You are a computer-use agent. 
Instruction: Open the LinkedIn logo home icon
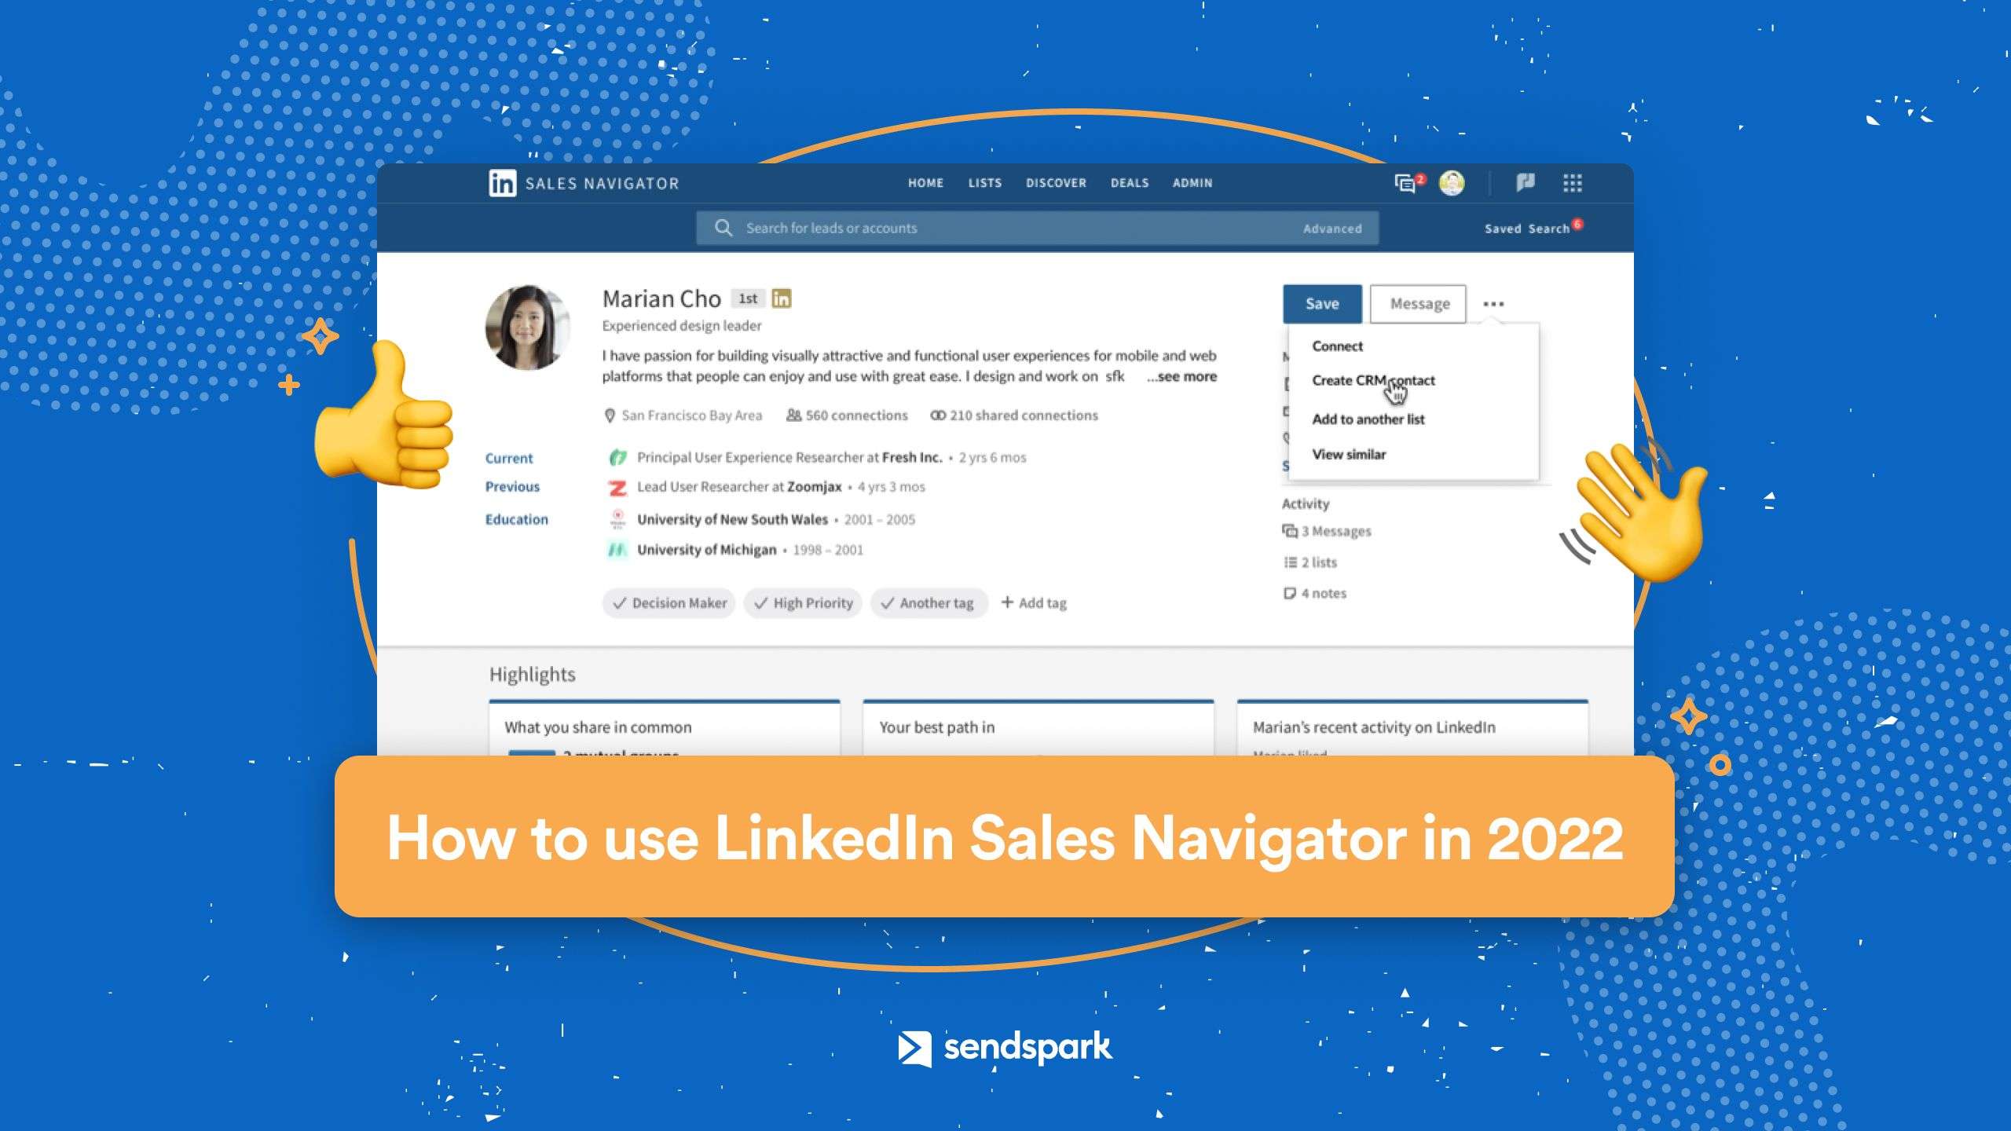point(500,182)
